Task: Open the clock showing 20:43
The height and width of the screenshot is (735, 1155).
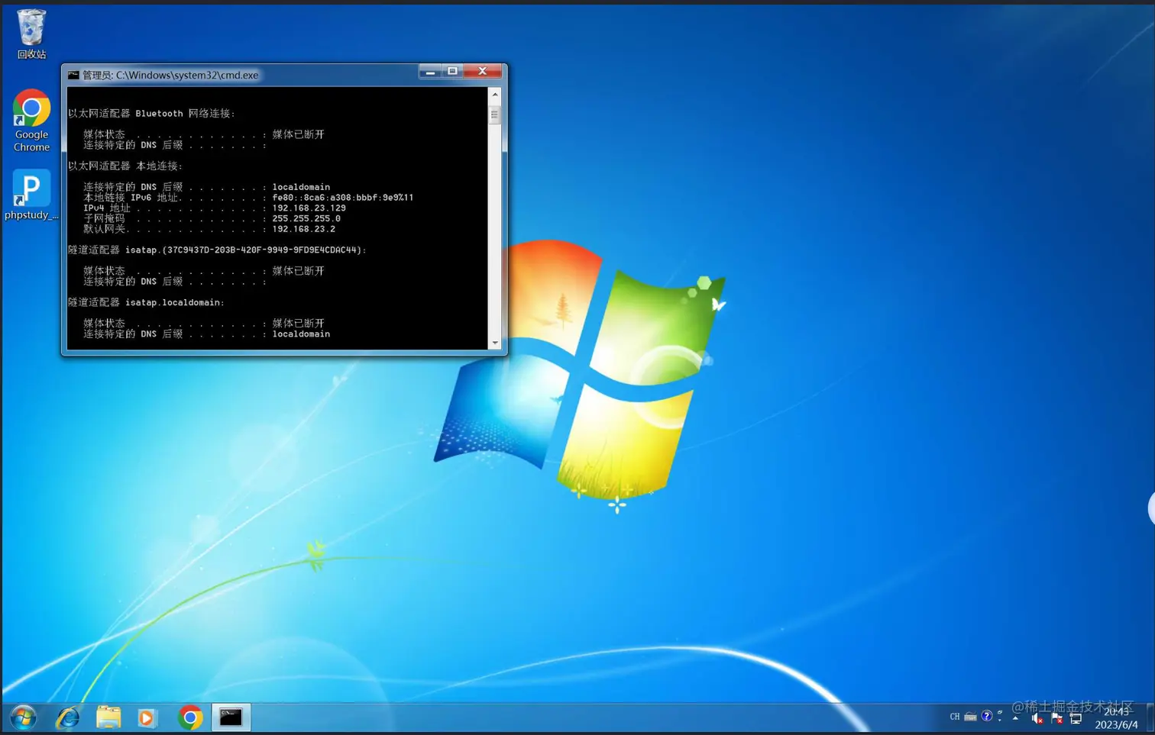Action: point(1116,717)
